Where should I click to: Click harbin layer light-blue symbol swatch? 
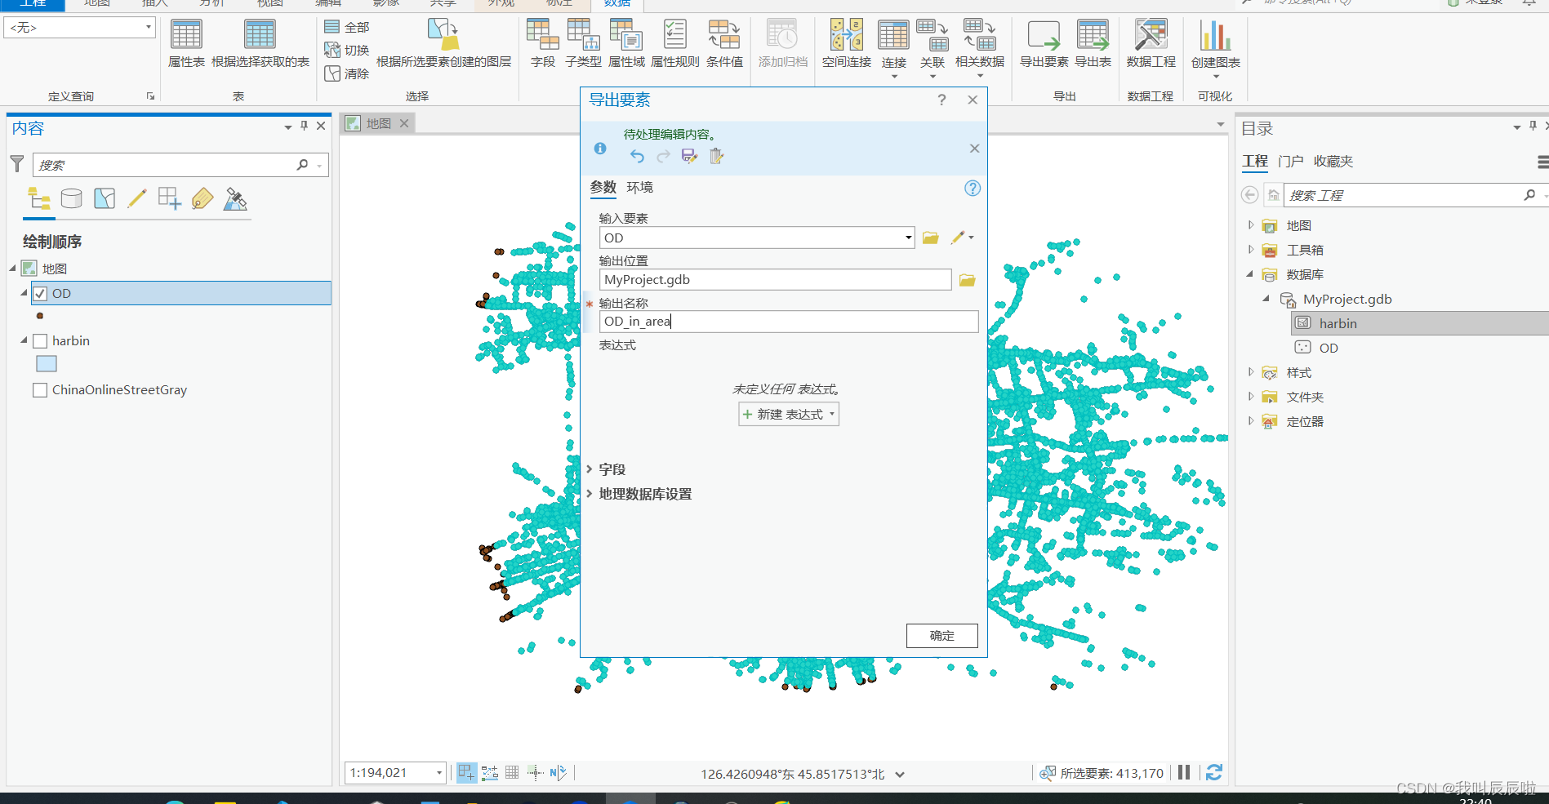(47, 364)
